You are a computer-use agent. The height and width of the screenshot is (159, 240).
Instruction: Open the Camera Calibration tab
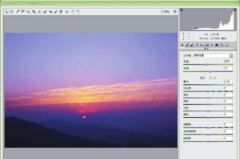[217, 45]
